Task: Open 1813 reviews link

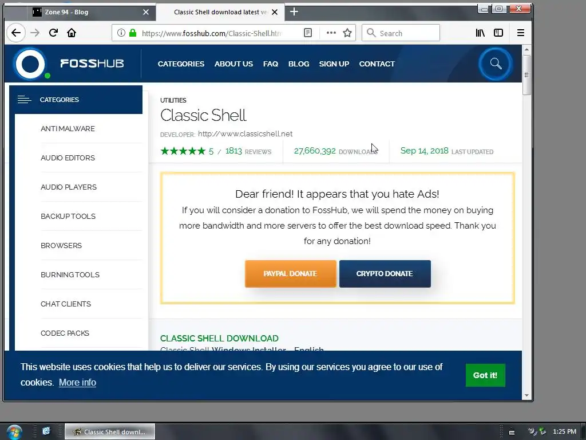Action: click(x=248, y=151)
